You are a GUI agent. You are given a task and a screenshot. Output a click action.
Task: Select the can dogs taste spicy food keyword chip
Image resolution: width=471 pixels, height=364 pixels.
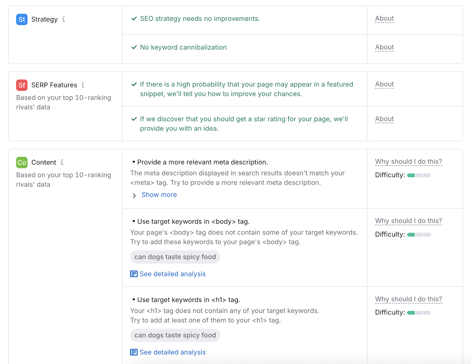pyautogui.click(x=175, y=257)
